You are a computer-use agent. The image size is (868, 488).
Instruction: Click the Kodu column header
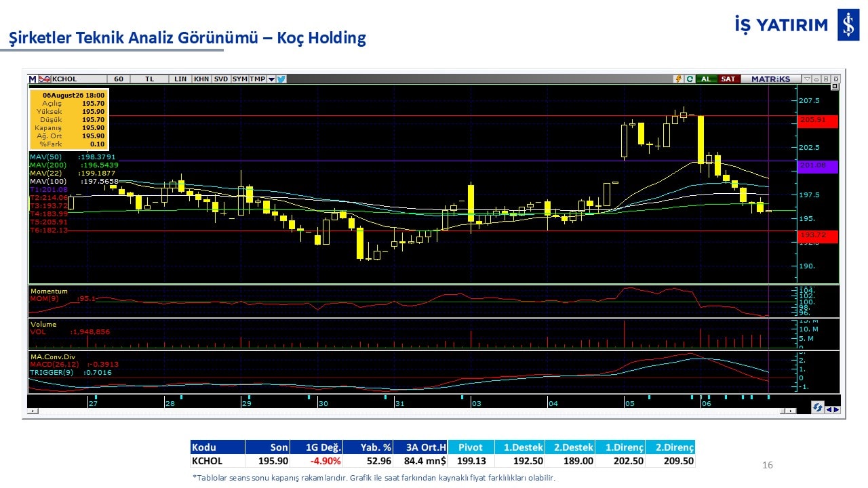217,447
